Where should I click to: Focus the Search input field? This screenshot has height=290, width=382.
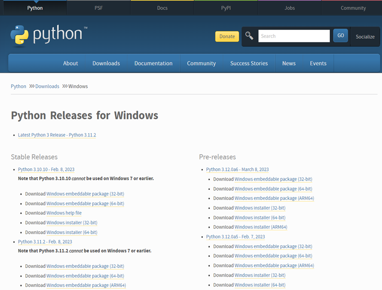coord(294,36)
